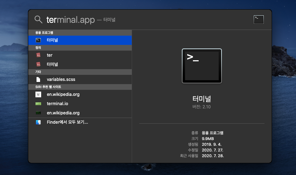Click the Terminal icon in the selected row
Image resolution: width=296 pixels, height=175 pixels.
38,40
